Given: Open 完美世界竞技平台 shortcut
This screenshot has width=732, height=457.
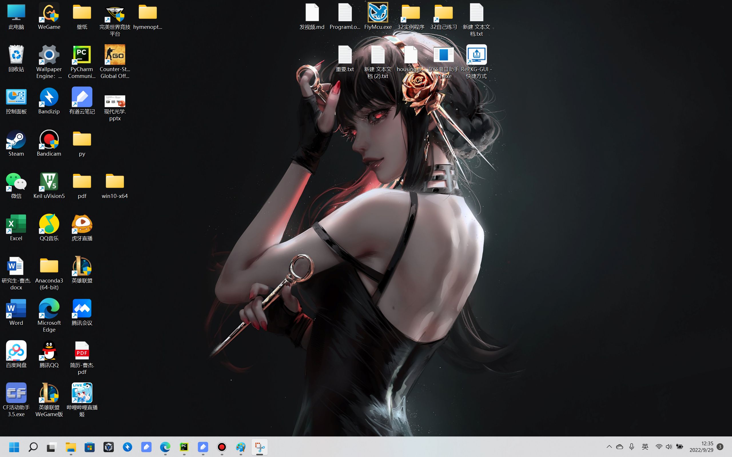Looking at the screenshot, I should [x=115, y=20].
